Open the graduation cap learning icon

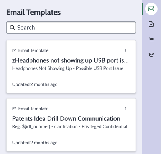click(151, 55)
